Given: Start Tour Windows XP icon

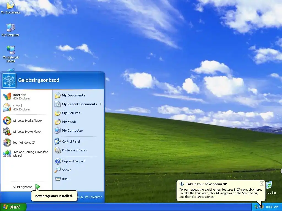Looking at the screenshot, I should point(7,143).
